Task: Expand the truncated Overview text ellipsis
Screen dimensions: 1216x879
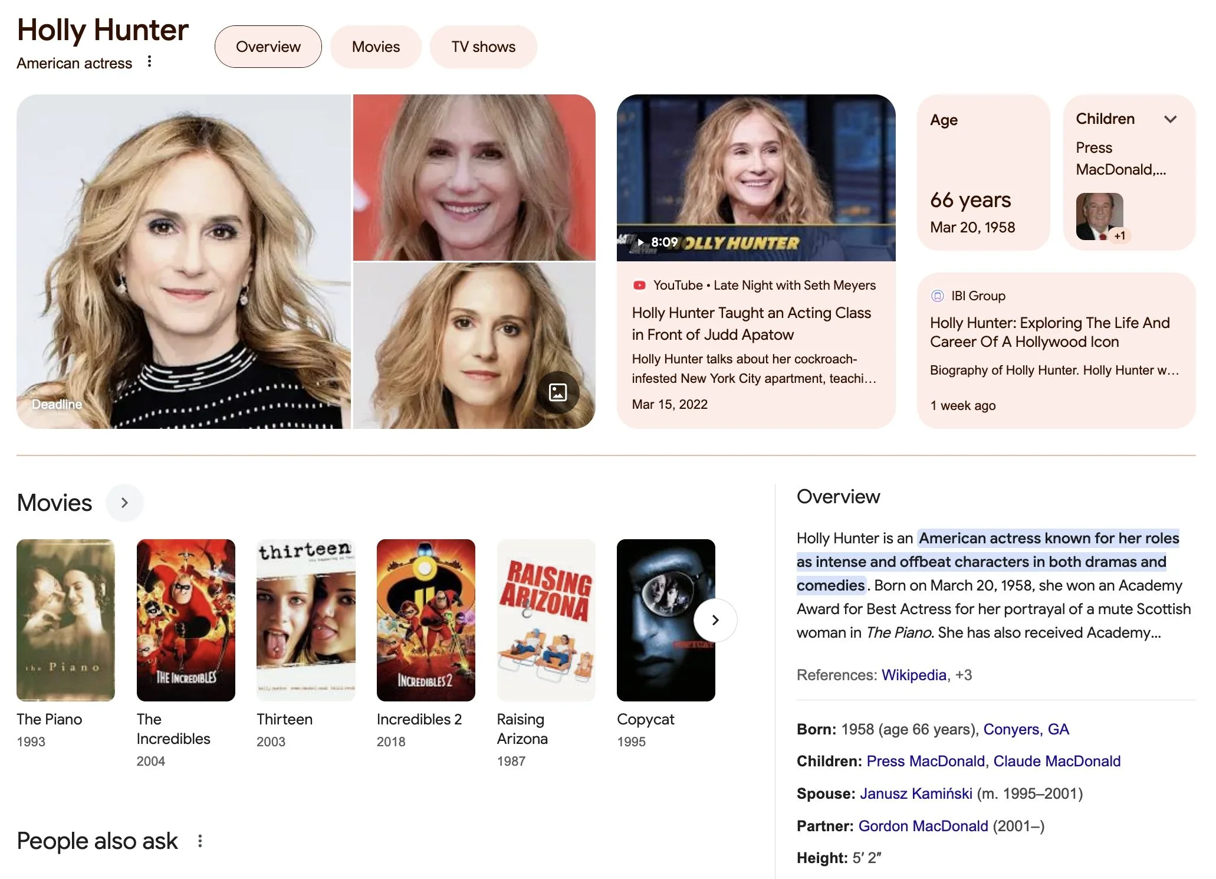Action: [x=1155, y=633]
